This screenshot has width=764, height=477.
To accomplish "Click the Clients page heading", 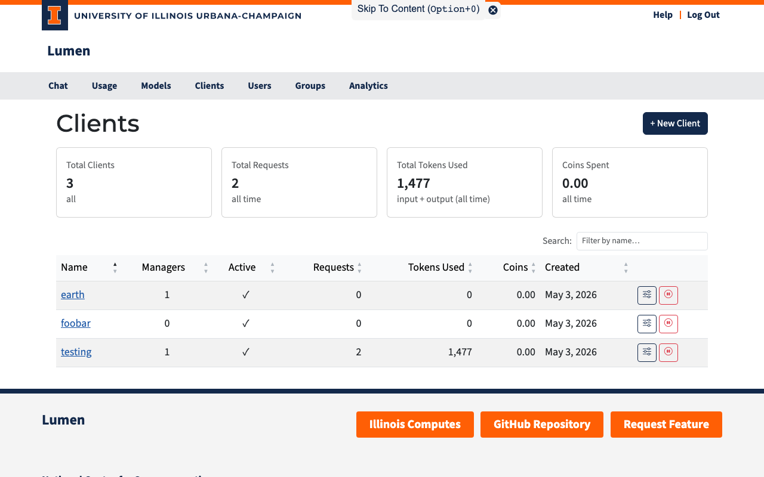I will (98, 123).
